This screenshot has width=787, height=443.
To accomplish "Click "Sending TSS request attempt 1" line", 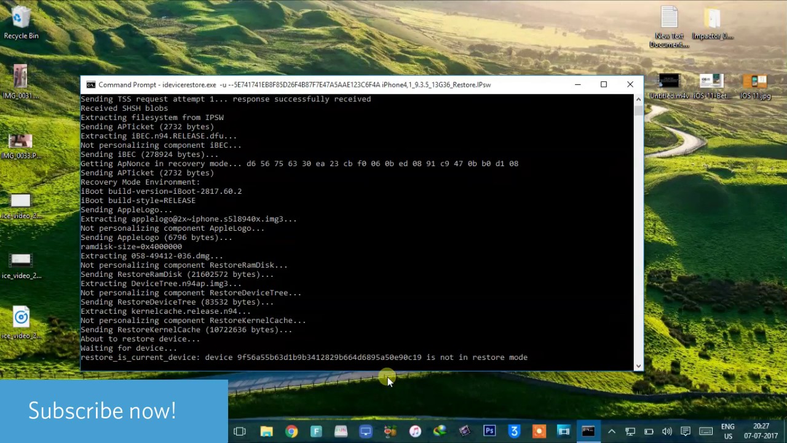I will click(226, 99).
